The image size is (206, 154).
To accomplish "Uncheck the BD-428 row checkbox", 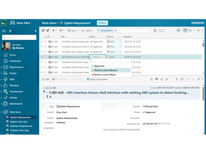I will coord(45,57).
